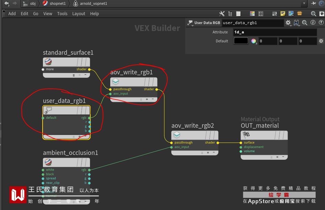
Task: Open the Go menu
Action: 36,14
